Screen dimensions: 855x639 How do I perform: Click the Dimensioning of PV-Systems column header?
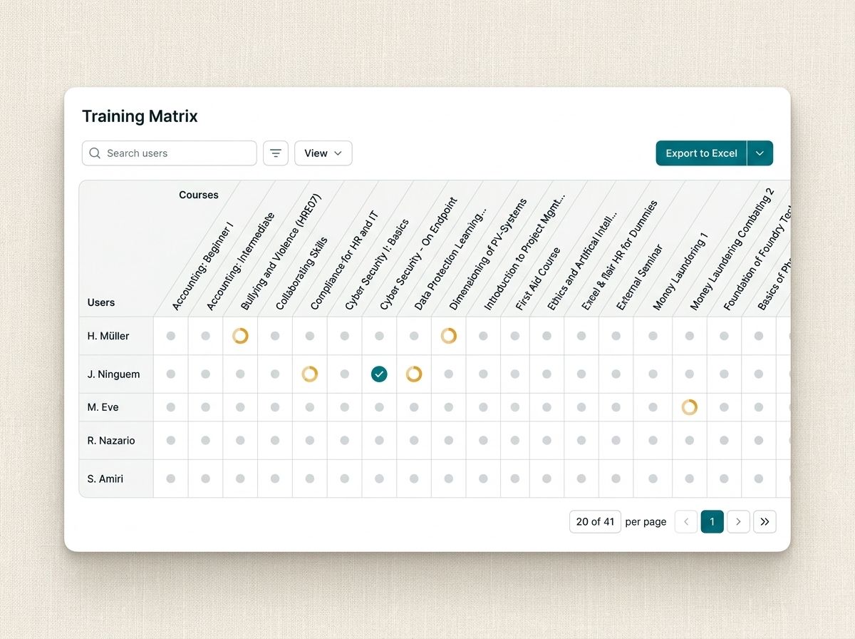[x=488, y=254]
